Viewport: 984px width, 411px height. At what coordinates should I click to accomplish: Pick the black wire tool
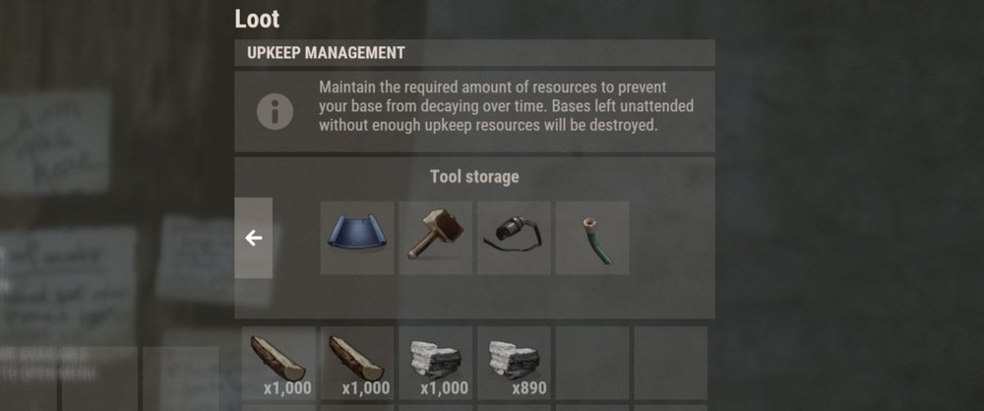514,238
